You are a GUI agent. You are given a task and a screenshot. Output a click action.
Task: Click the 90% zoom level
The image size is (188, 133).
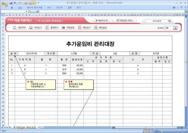tap(157, 131)
